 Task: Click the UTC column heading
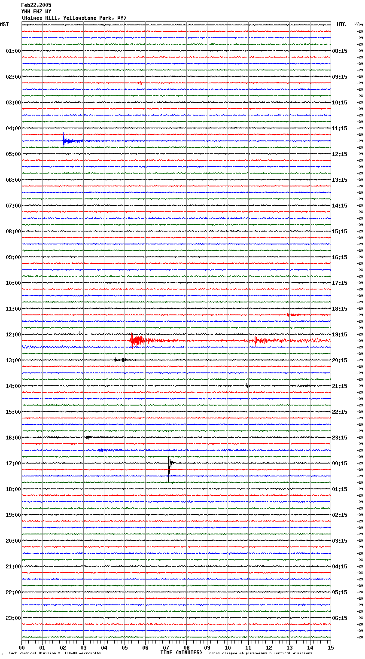[341, 24]
